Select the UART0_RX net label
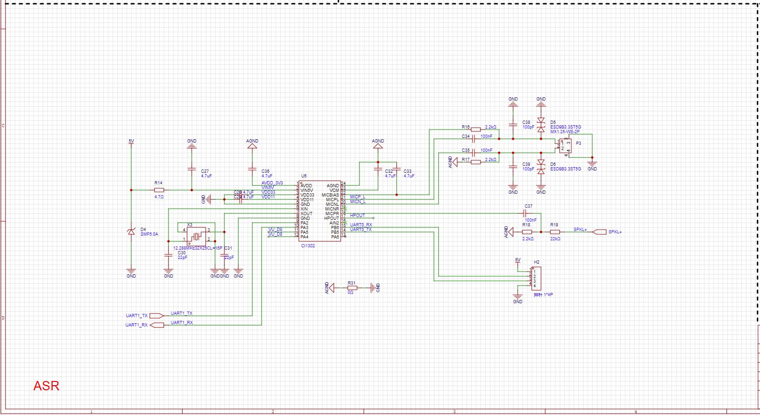Viewport: 760px width, 415px height. coord(361,225)
